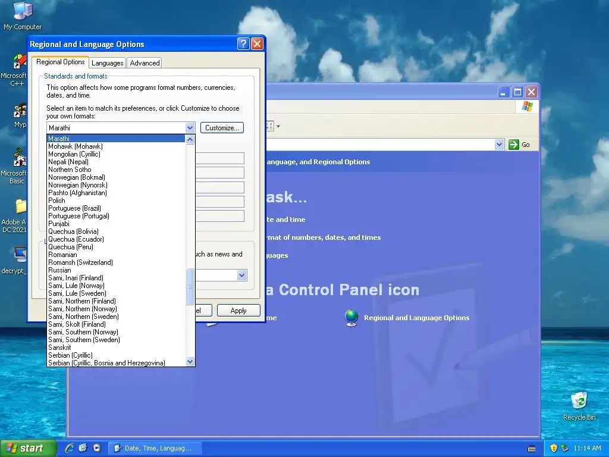This screenshot has width=609, height=457.
Task: Choose Romanian from the list
Action: click(116, 255)
